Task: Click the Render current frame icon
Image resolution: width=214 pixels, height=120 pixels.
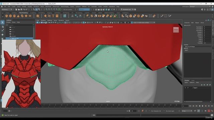Action: coord(99,10)
